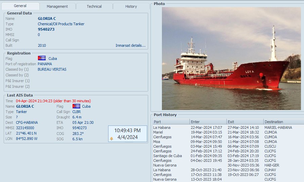This screenshot has width=304, height=182.
Task: Open the Technical tab
Action: click(x=94, y=6)
